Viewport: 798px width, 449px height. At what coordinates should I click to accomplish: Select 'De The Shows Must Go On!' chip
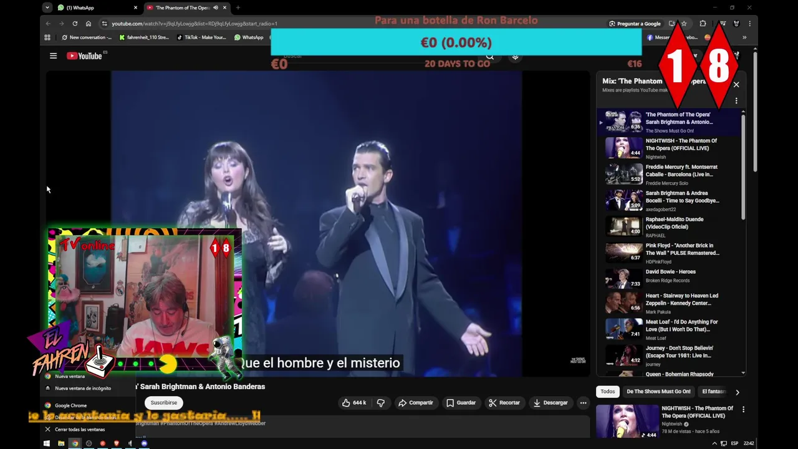click(658, 392)
